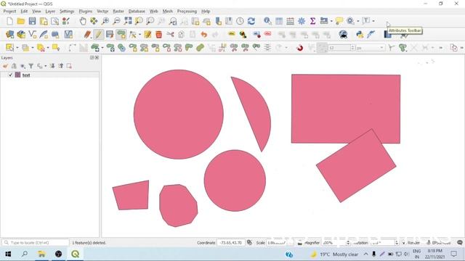Open the Layer menu
The image size is (465, 261).
coord(50,11)
